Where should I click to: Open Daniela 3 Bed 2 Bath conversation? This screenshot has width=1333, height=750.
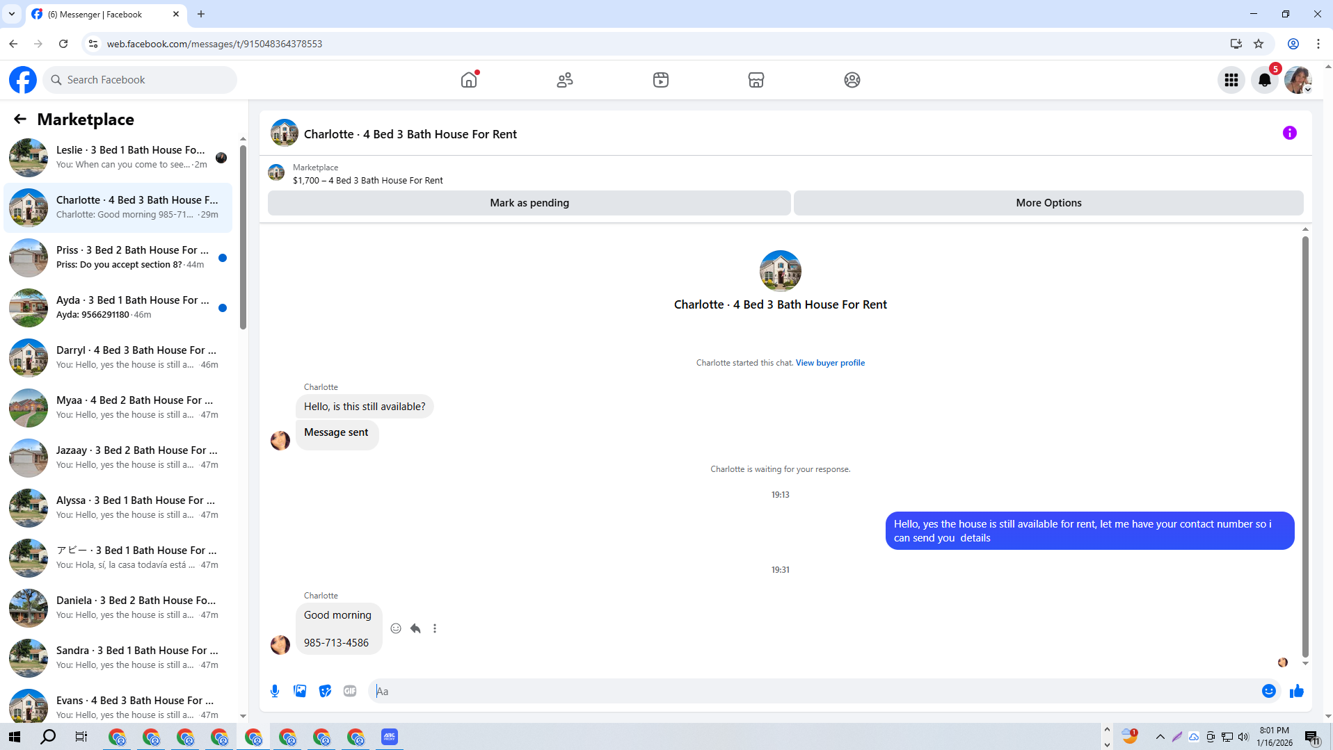[118, 608]
